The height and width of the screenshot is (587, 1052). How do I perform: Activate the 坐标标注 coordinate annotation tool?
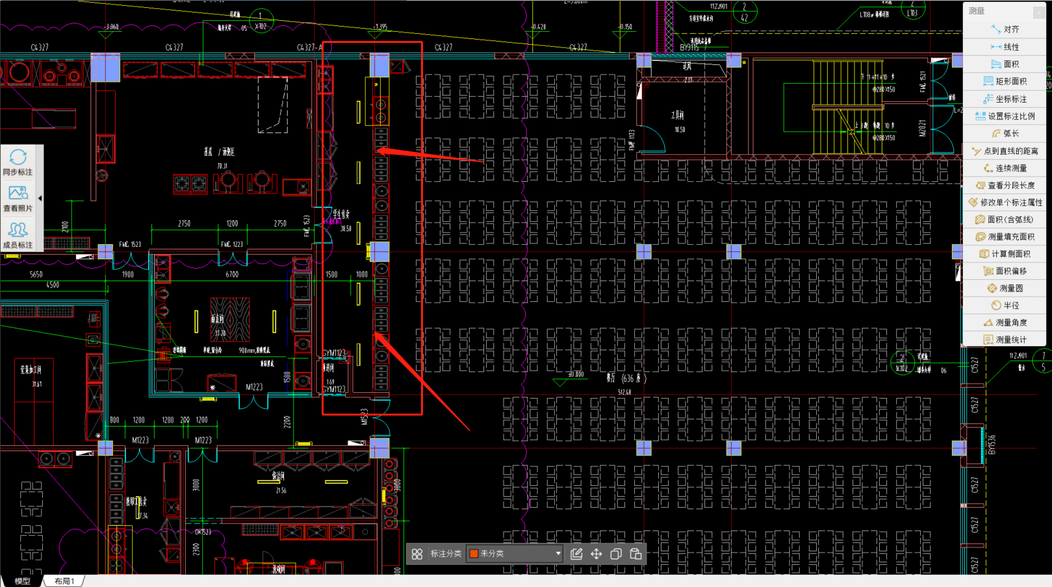pos(1004,99)
